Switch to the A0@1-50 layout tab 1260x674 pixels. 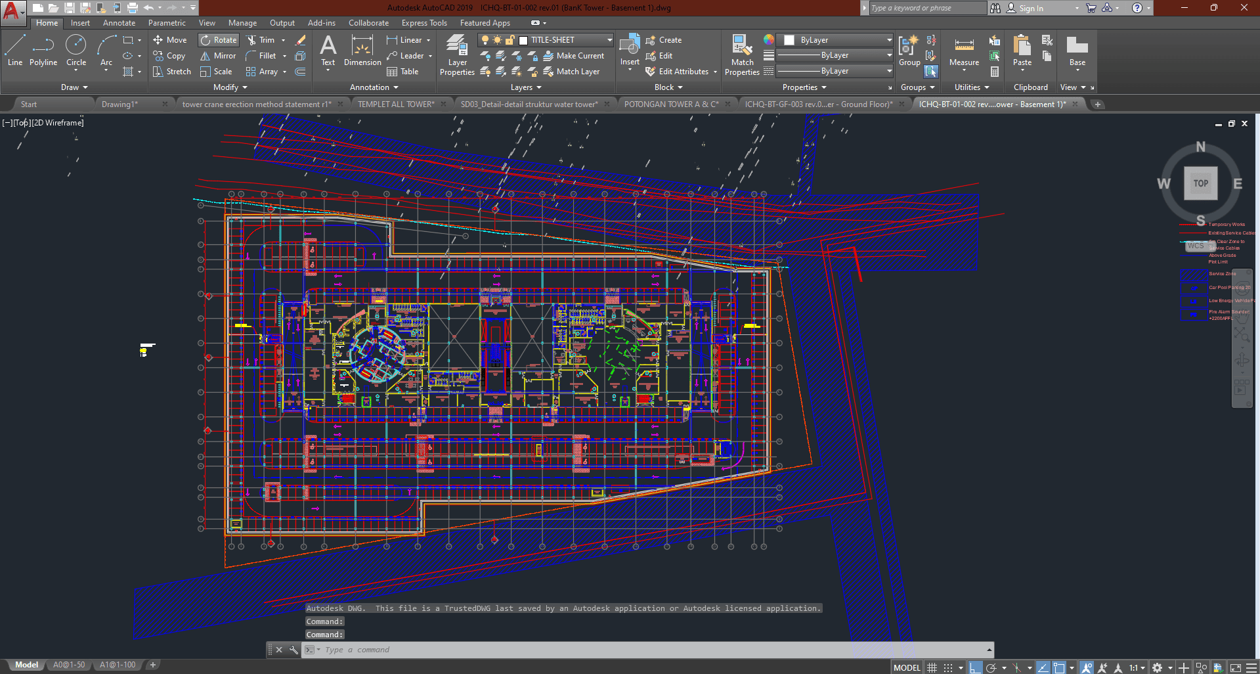coord(69,665)
